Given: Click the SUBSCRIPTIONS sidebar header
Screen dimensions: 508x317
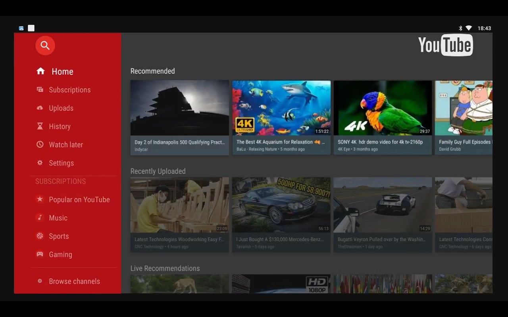Looking at the screenshot, I should coord(60,181).
